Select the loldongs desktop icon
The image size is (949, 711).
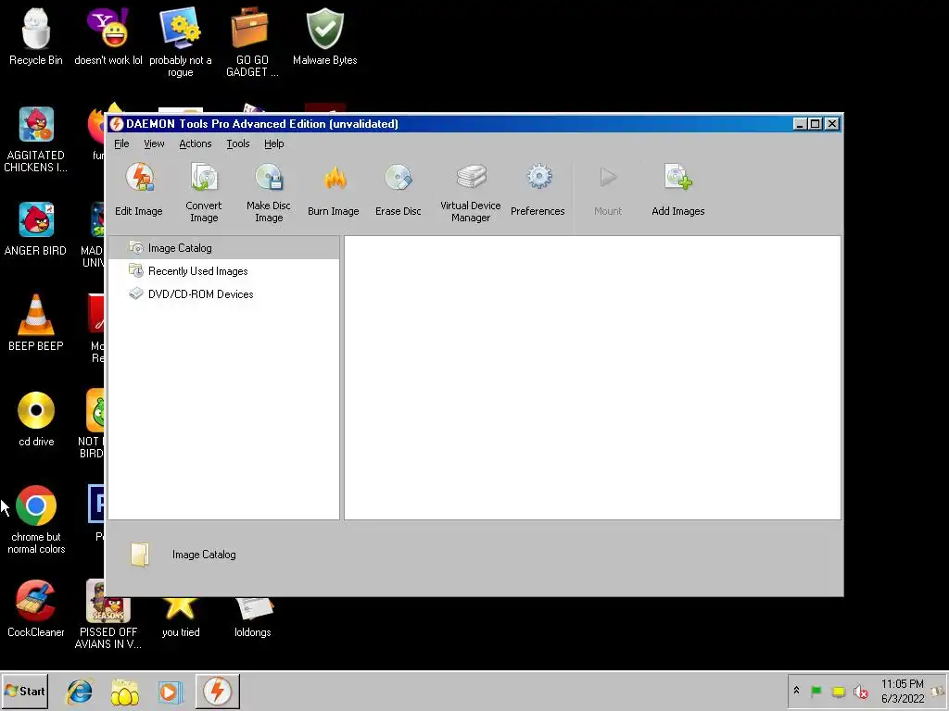(x=253, y=617)
